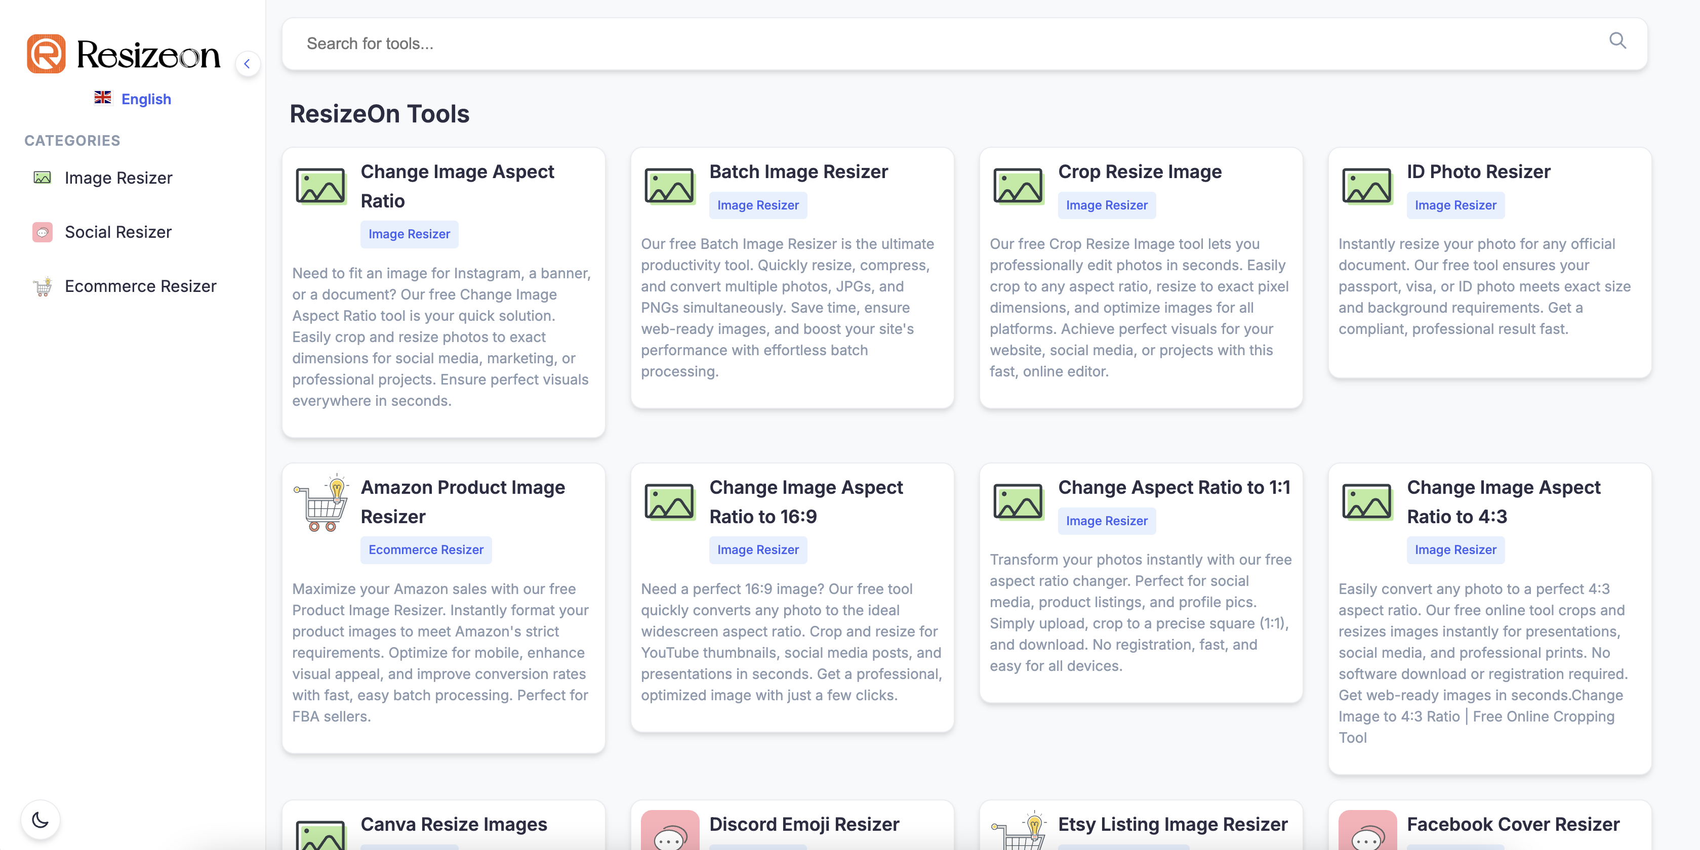Select the Image Resizer category icon
The image size is (1700, 850).
(42, 178)
